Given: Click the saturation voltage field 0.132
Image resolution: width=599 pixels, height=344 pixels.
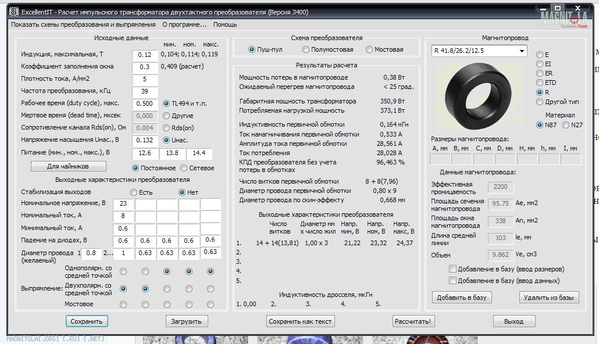Looking at the screenshot, I should pos(145,141).
